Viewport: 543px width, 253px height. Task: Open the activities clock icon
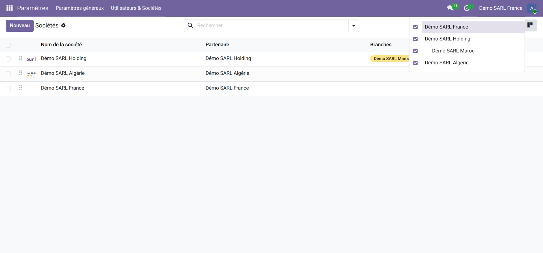[467, 8]
